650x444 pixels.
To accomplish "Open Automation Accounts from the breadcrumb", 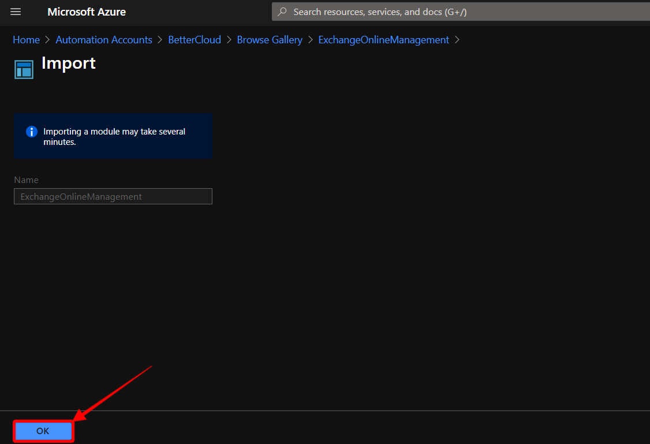I will (103, 39).
